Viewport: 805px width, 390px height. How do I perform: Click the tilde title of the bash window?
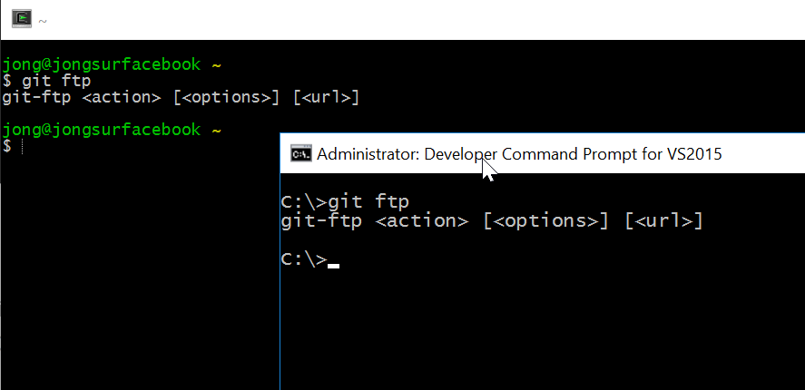[x=43, y=19]
